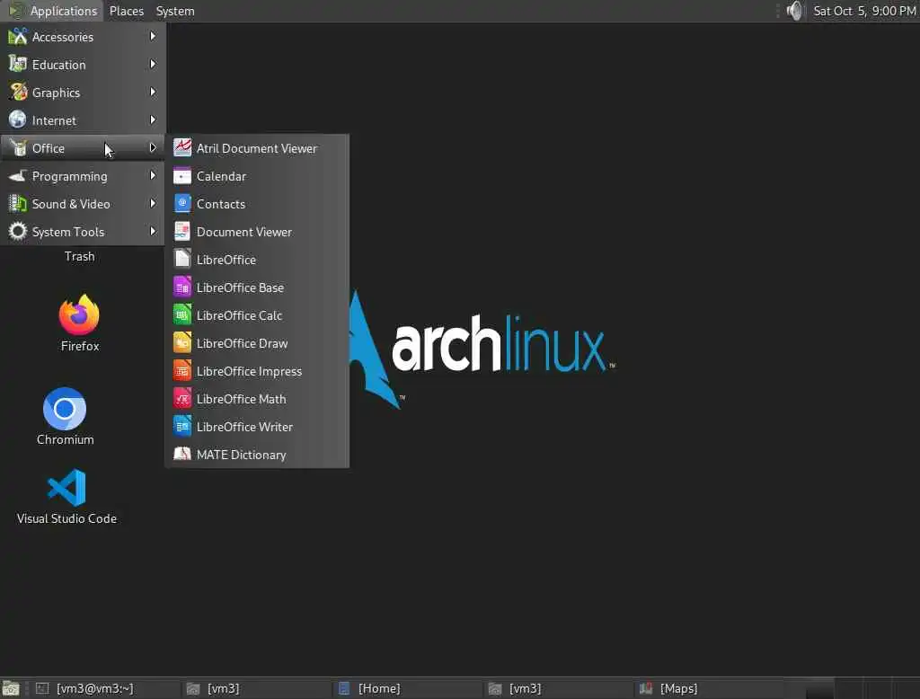The width and height of the screenshot is (920, 699).
Task: Switch to the [Maps] taskbar window
Action: pyautogui.click(x=710, y=688)
